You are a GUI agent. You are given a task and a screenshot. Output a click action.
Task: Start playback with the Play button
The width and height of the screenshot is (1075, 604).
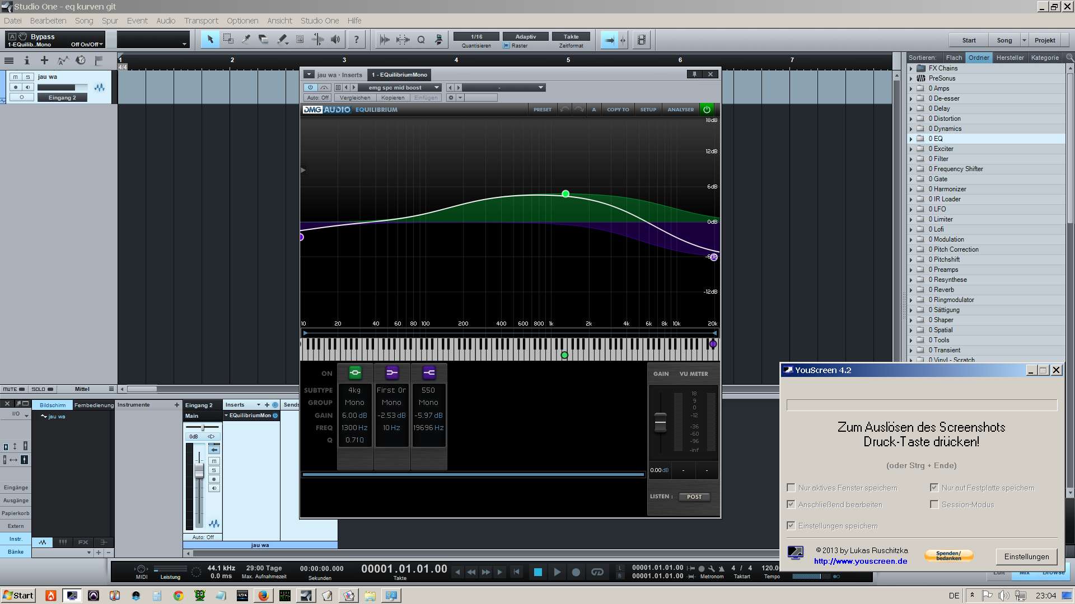click(x=557, y=572)
